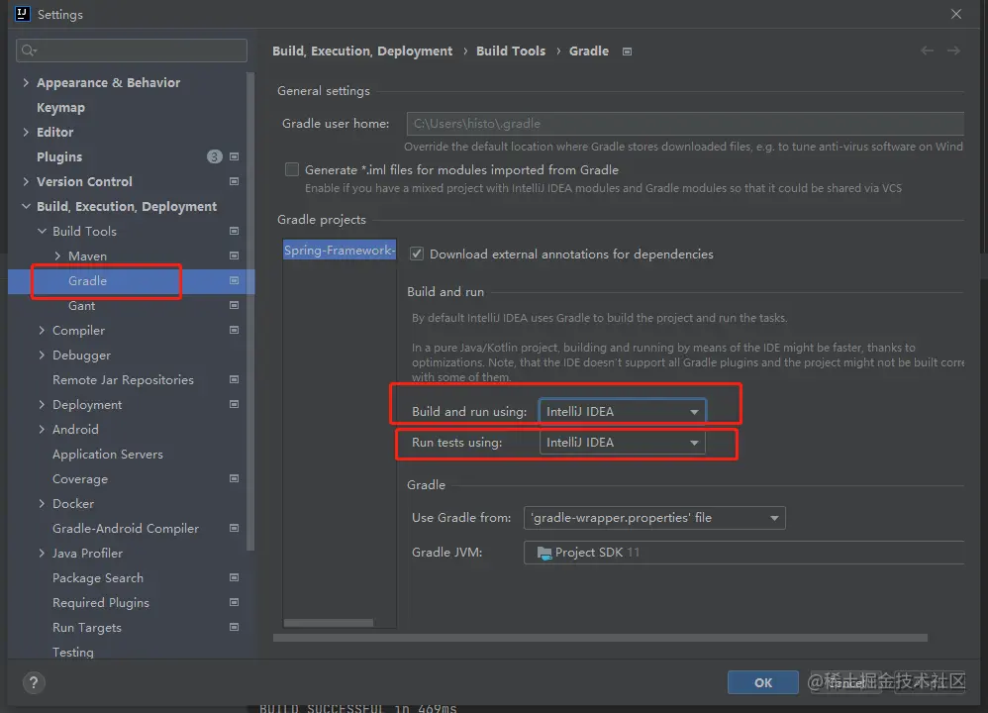Open Application Servers settings
Image resolution: width=988 pixels, height=713 pixels.
pos(108,454)
